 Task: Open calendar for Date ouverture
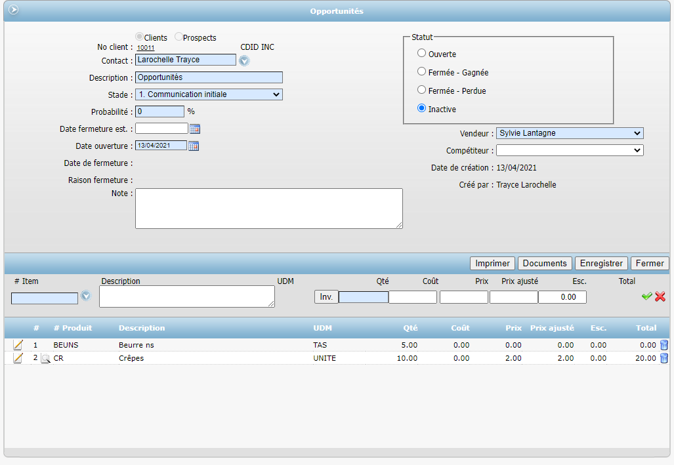pos(194,146)
